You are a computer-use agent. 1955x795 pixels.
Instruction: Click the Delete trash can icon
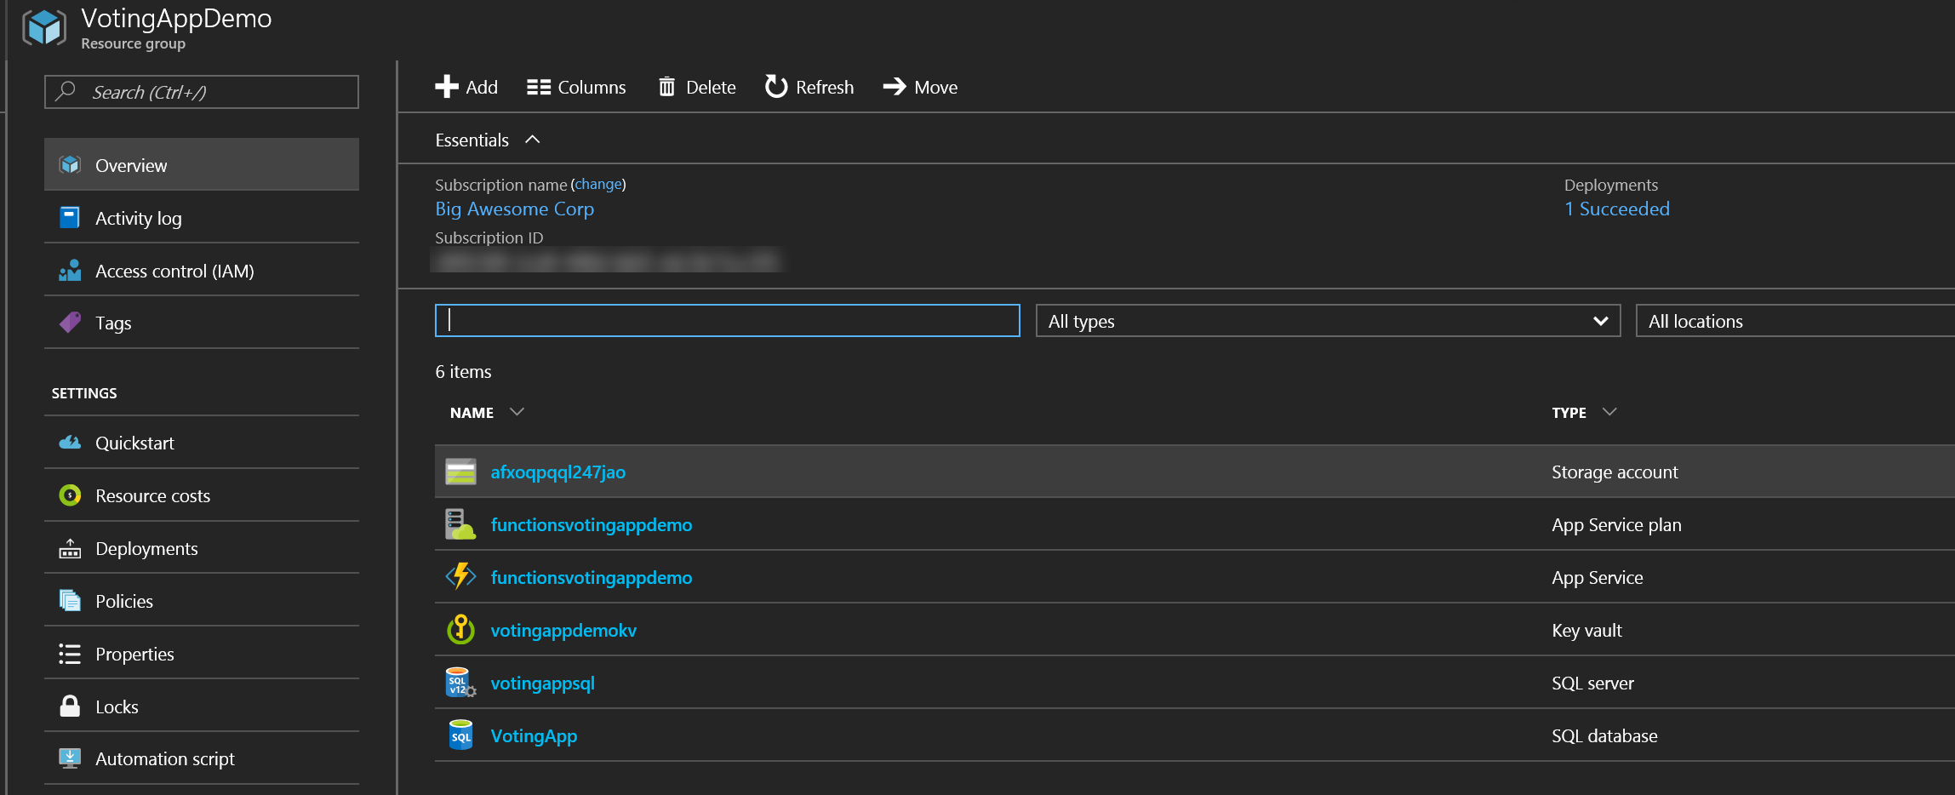click(x=666, y=87)
